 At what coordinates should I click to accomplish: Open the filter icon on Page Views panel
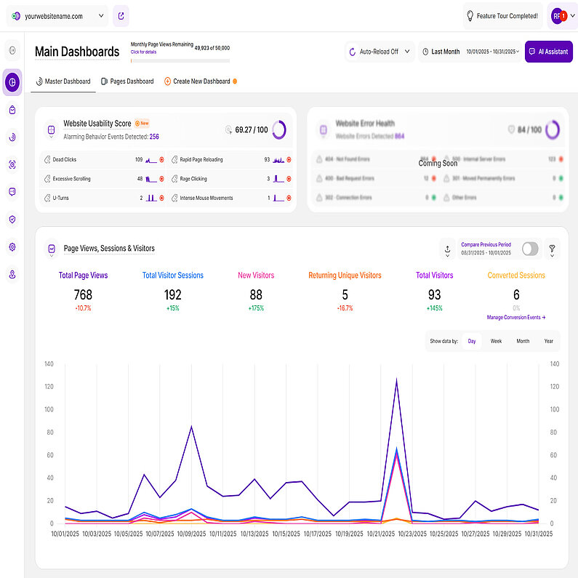(552, 249)
